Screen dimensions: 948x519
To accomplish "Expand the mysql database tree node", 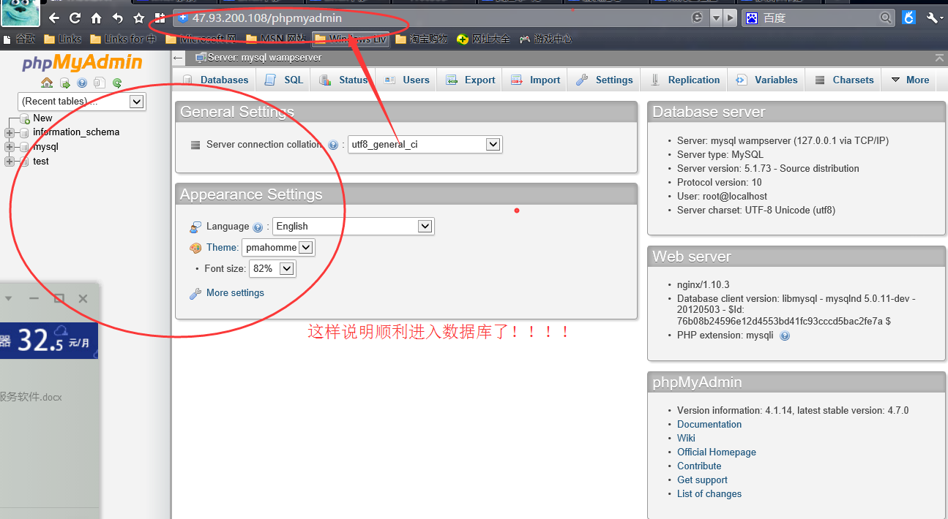I will pyautogui.click(x=10, y=148).
